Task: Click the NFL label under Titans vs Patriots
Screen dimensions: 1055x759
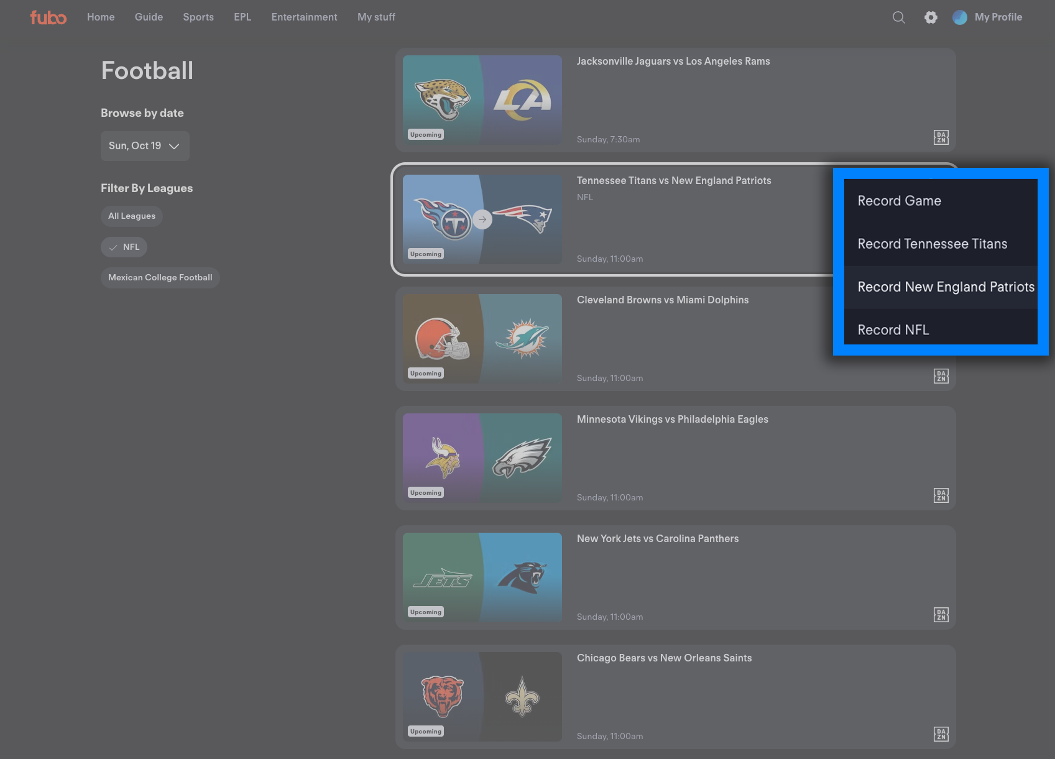Action: (x=585, y=197)
